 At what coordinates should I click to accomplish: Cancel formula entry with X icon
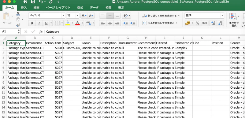coord(26,32)
